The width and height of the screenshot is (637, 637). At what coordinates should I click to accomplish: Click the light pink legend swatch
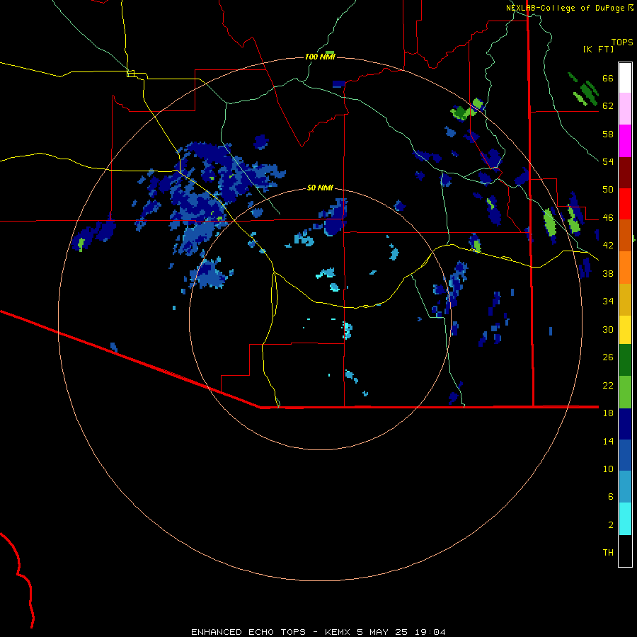(x=625, y=108)
